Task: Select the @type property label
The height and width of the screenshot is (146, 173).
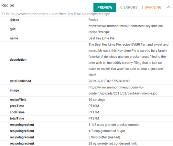Action: point(15,20)
